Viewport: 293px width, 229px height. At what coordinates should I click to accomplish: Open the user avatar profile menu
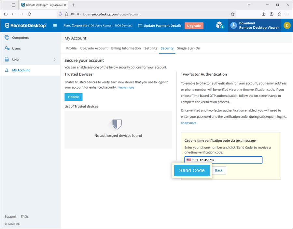287,25
